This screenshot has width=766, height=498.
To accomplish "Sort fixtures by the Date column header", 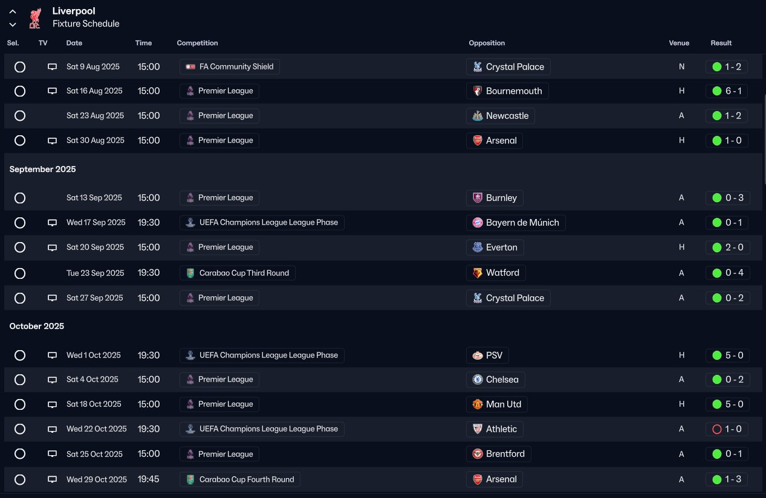I will pos(74,43).
